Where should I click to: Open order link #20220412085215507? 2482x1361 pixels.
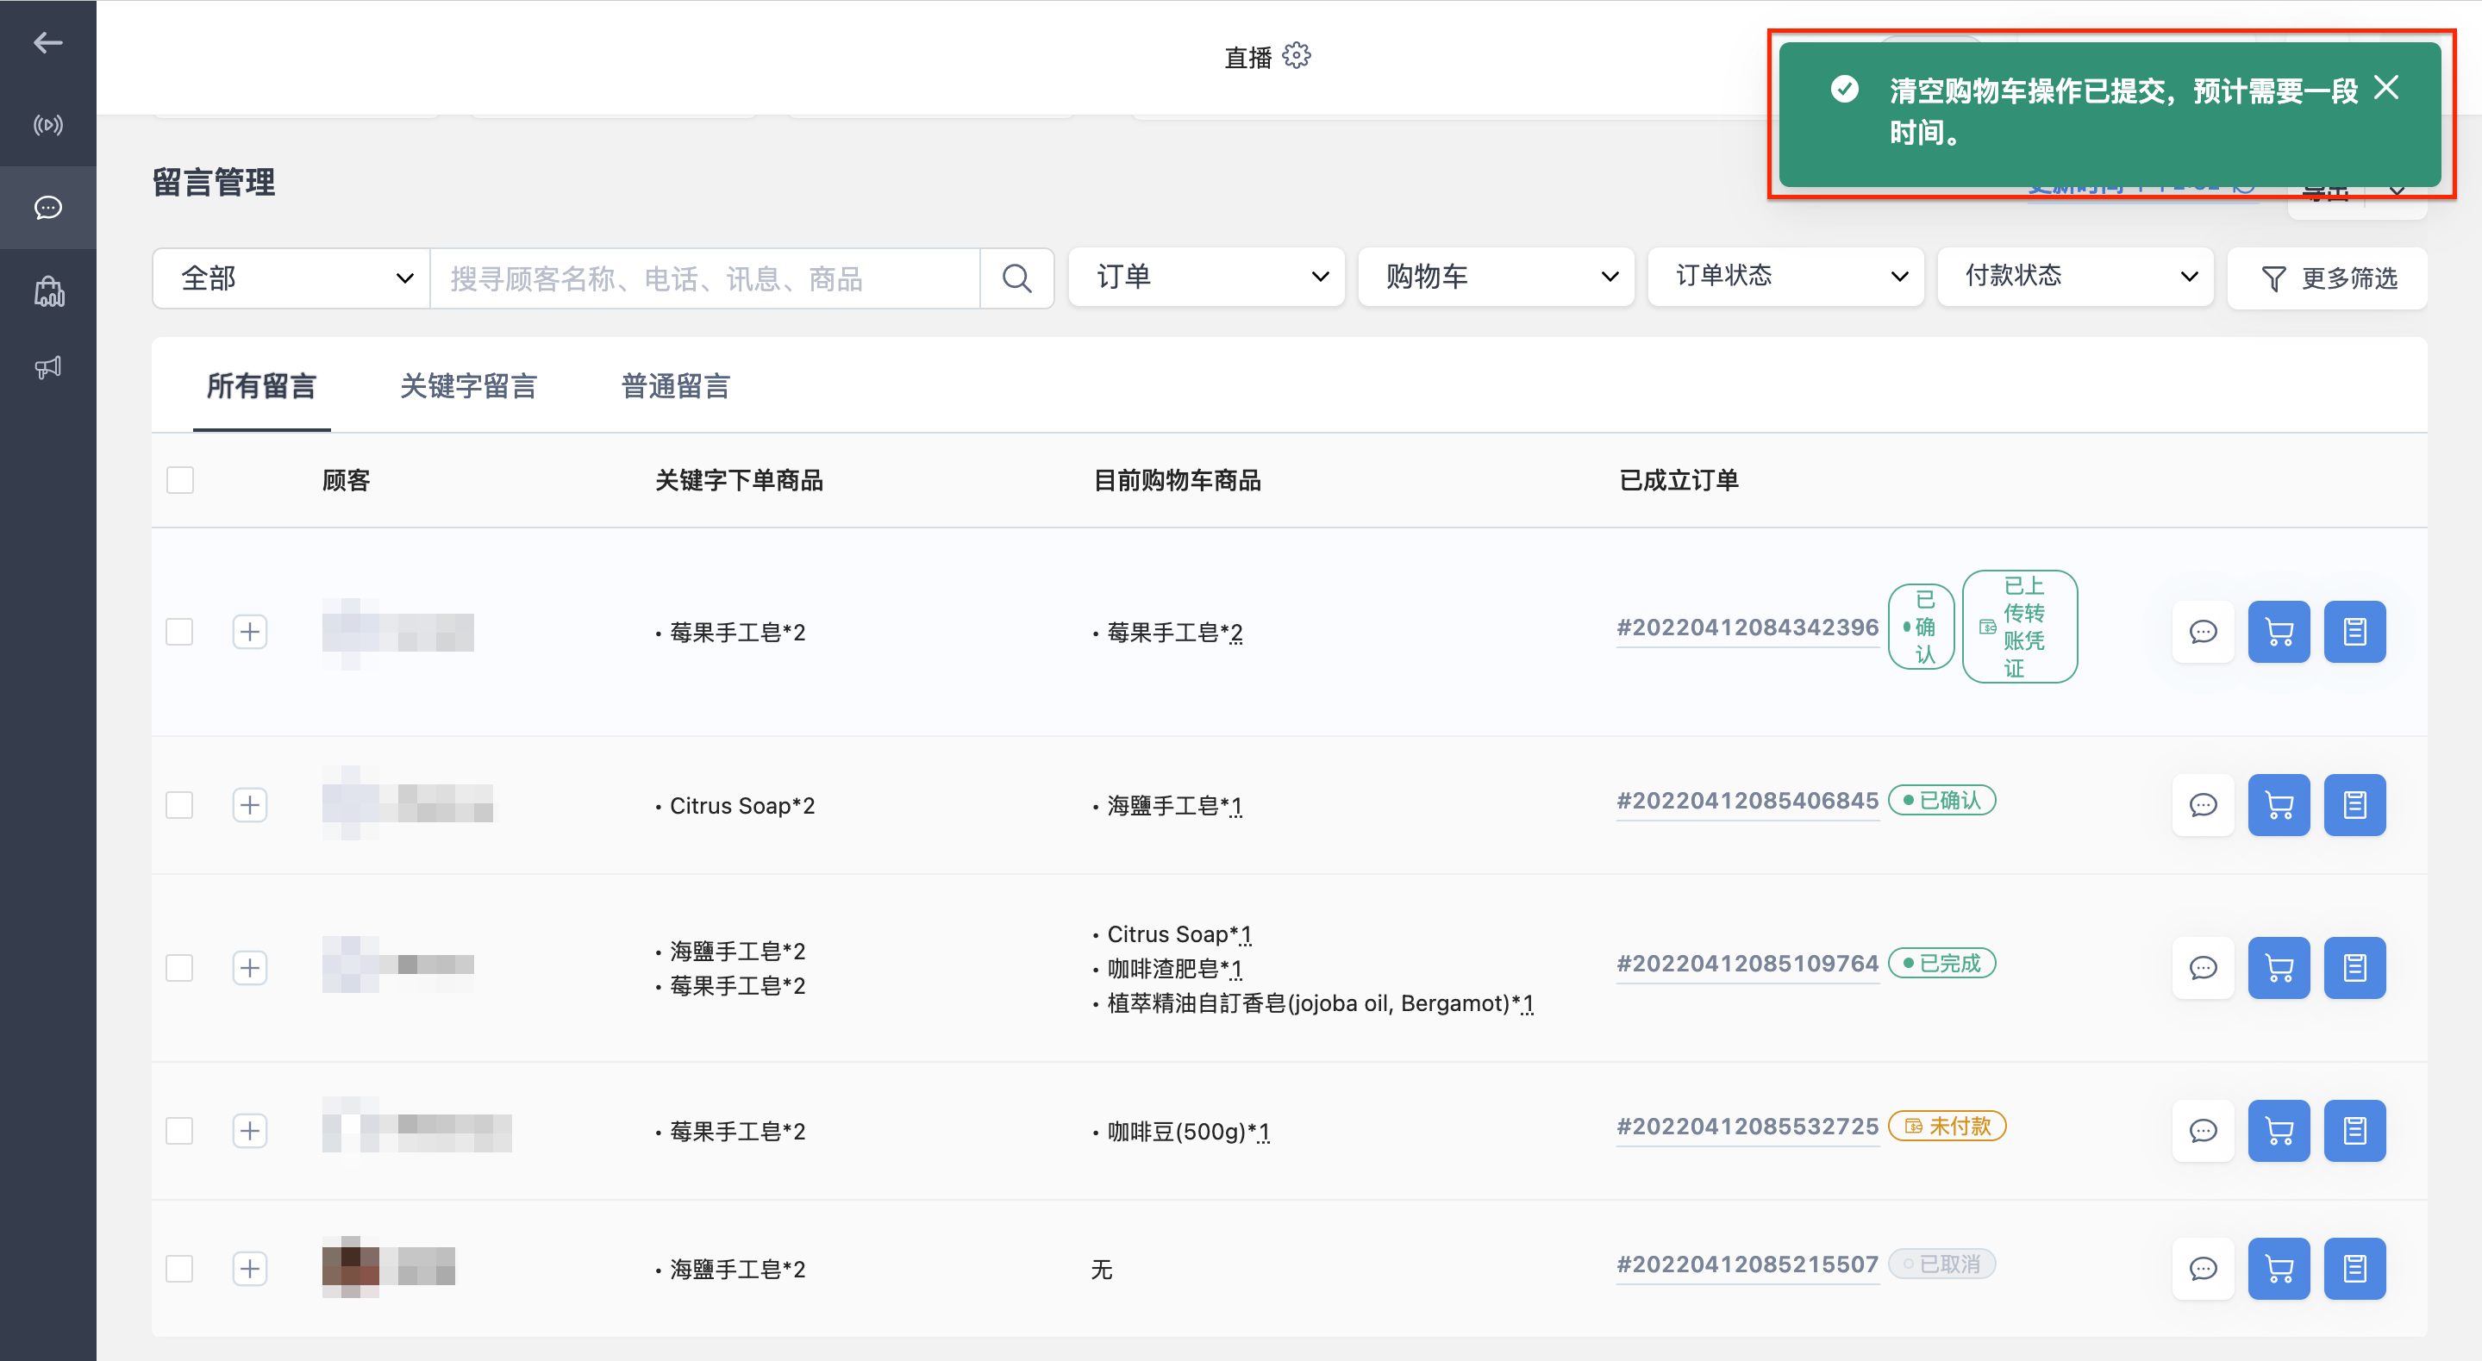tap(1747, 1264)
